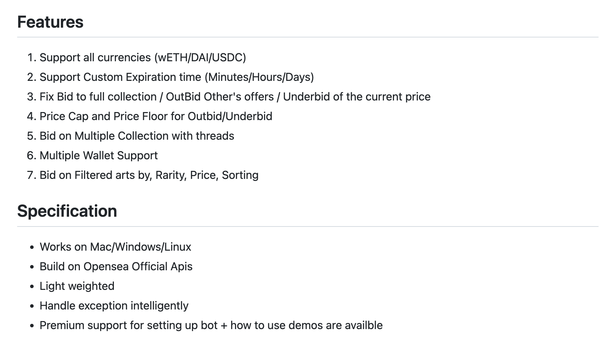Click the "Multiple Wallet Support" feature

tap(98, 155)
